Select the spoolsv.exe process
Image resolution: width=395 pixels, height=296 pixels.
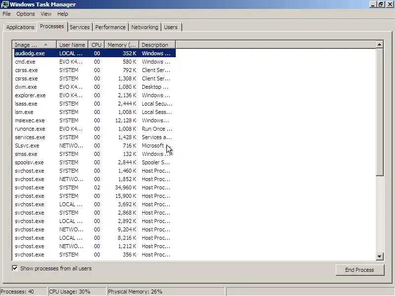click(95, 162)
